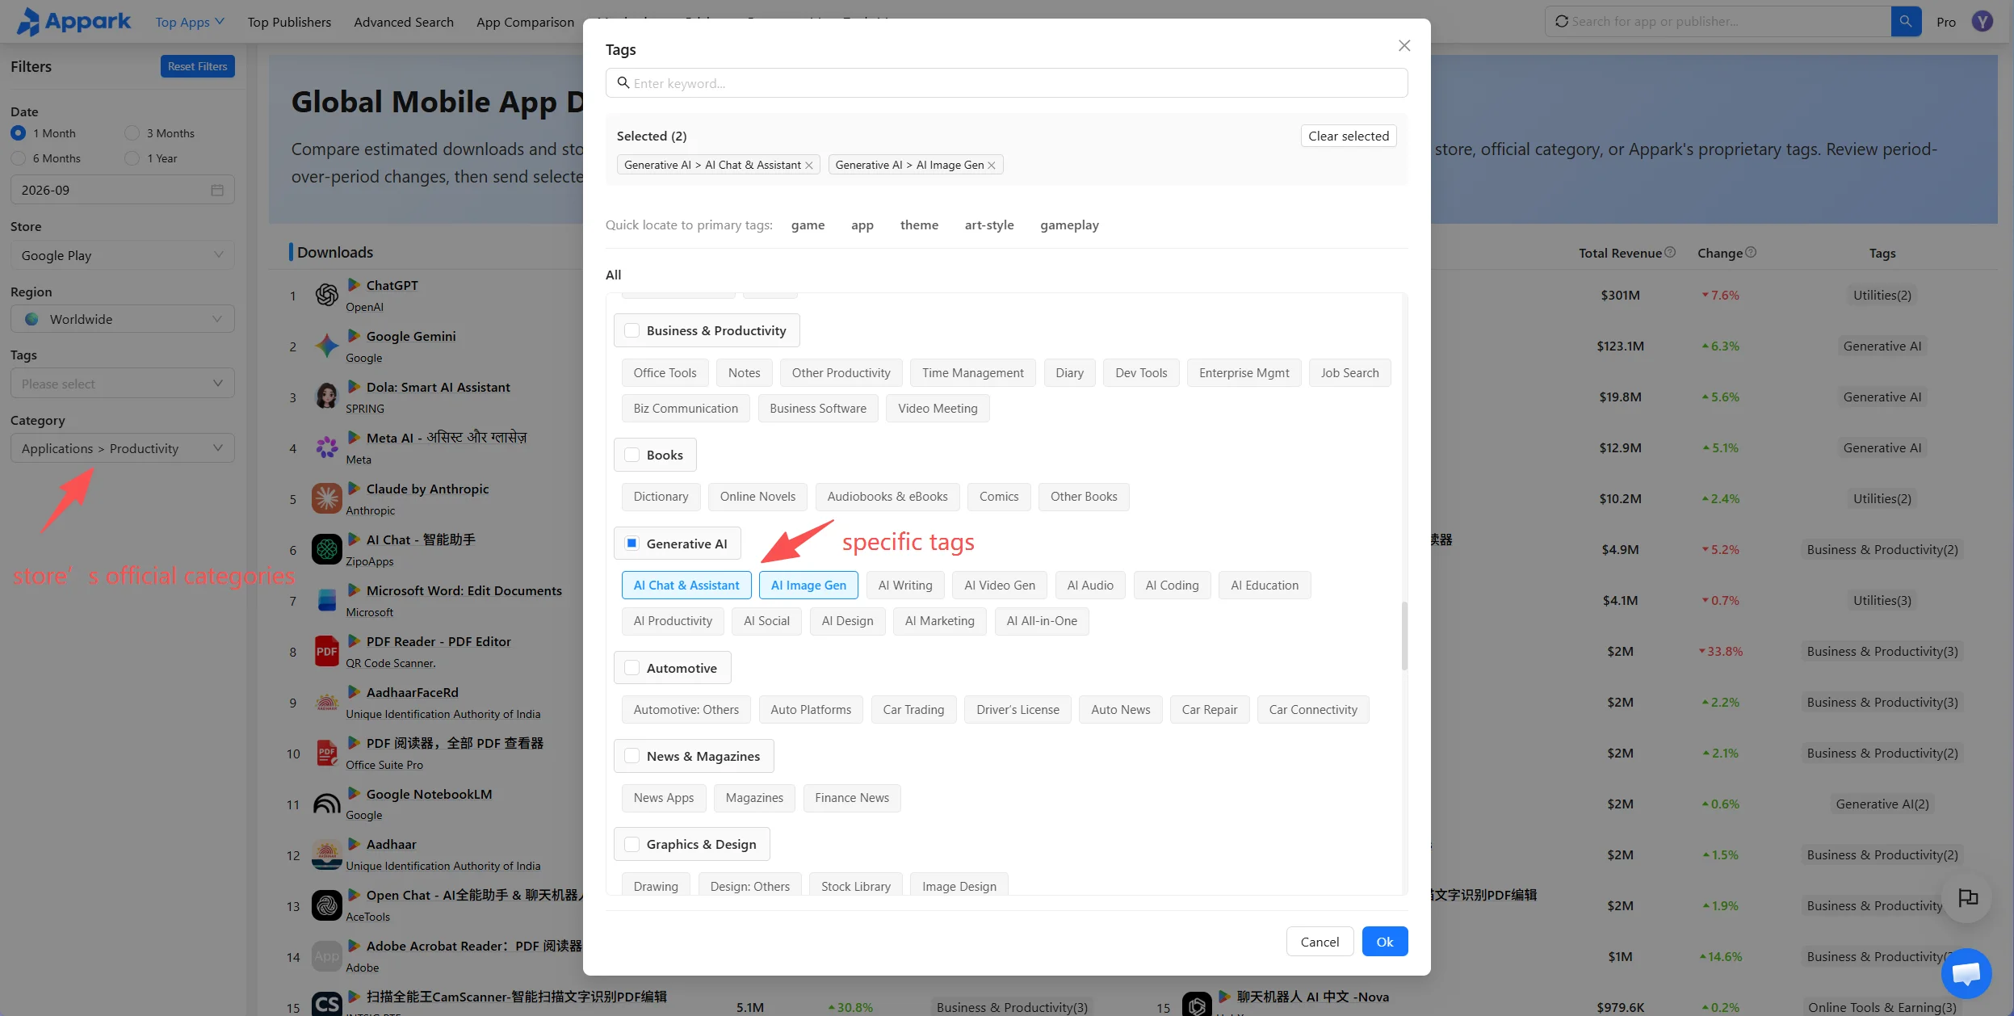Screen dimensions: 2014x1016
Task: Select the AI Coding tag
Action: (1172, 586)
